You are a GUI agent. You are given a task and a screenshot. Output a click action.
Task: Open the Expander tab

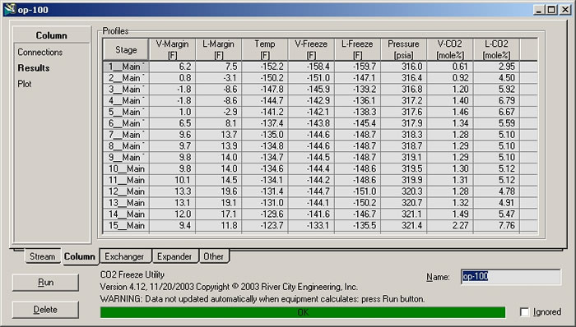pos(174,256)
